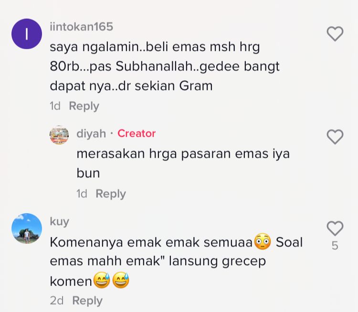Open kuy's profile photo
The height and width of the screenshot is (312, 358).
(27, 229)
